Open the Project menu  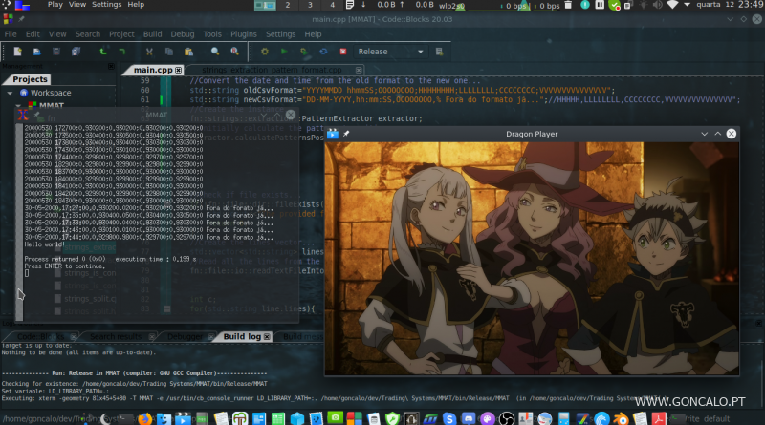(121, 34)
